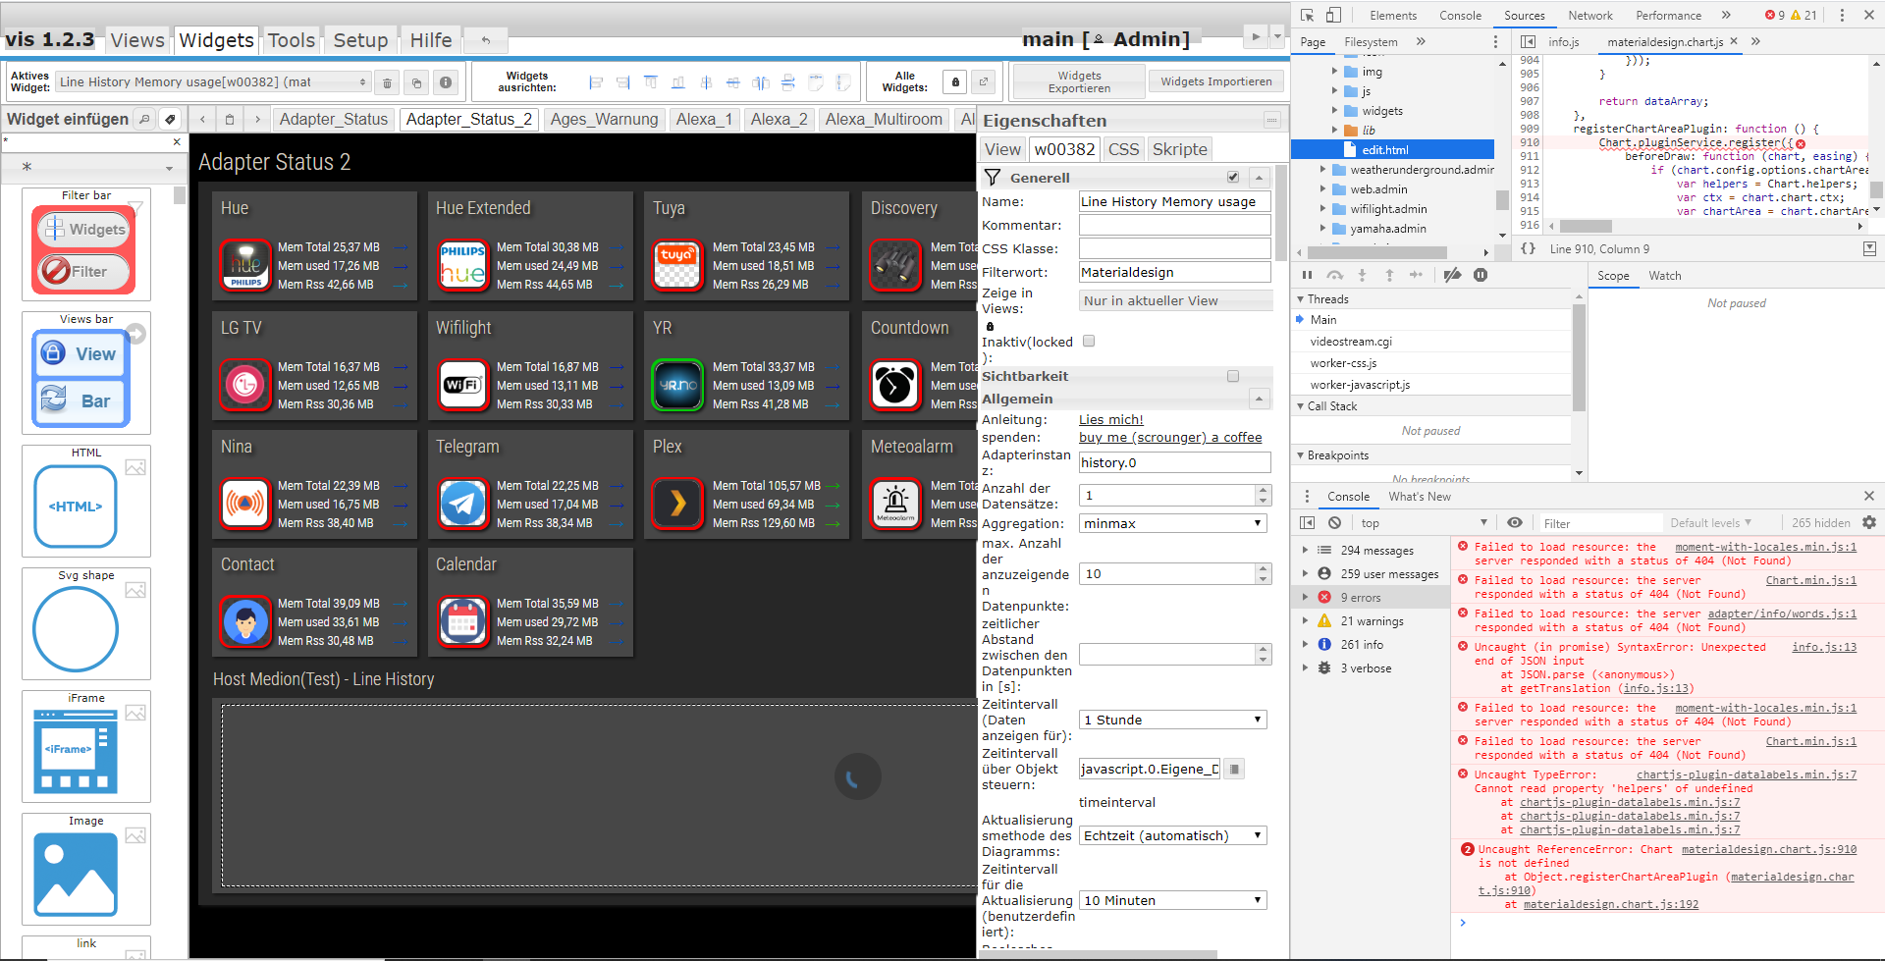Create a live expression with the eye icon
Viewport: 1885px width, 961px height.
pos(1515,522)
